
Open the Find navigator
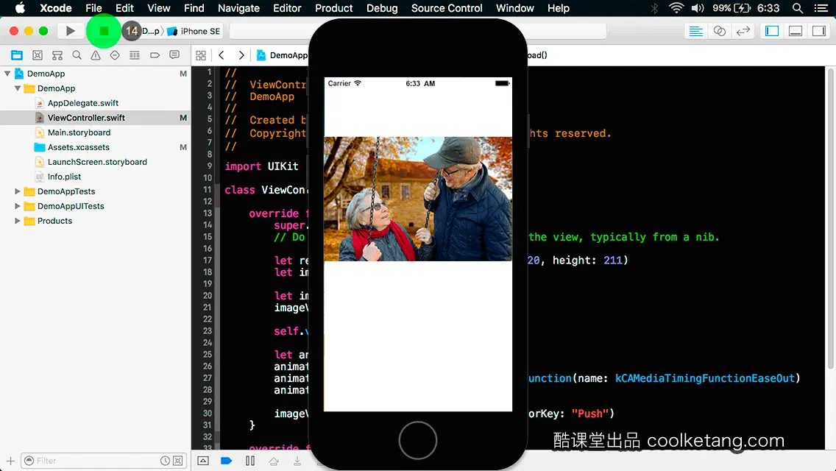point(77,55)
